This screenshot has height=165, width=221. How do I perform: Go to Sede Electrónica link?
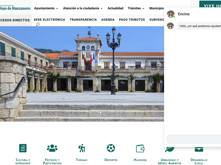pyautogui.click(x=49, y=19)
